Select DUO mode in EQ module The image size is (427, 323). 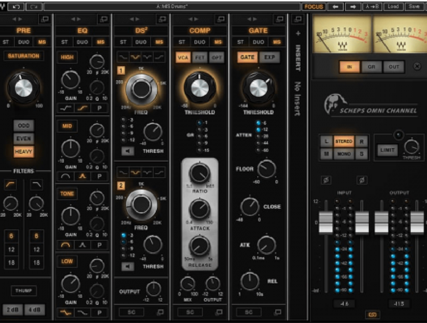pos(82,42)
